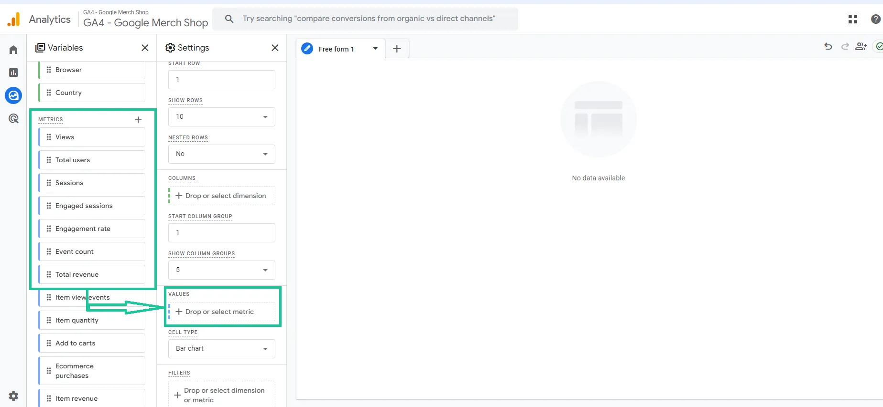Select the Engaged sessions metric
Viewport: 883px width, 407px height.
[92, 206]
